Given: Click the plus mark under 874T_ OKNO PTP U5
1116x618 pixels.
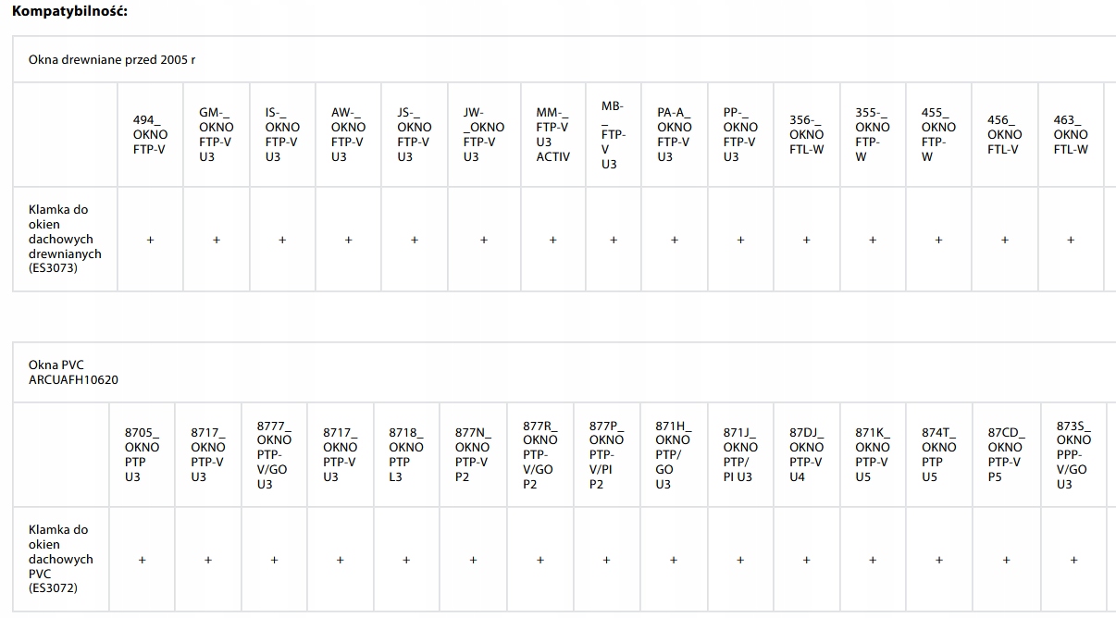Looking at the screenshot, I should (x=939, y=560).
